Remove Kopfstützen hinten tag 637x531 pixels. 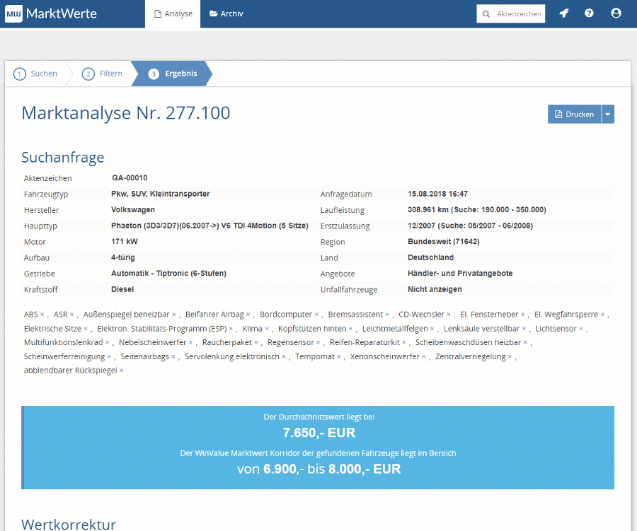[351, 329]
